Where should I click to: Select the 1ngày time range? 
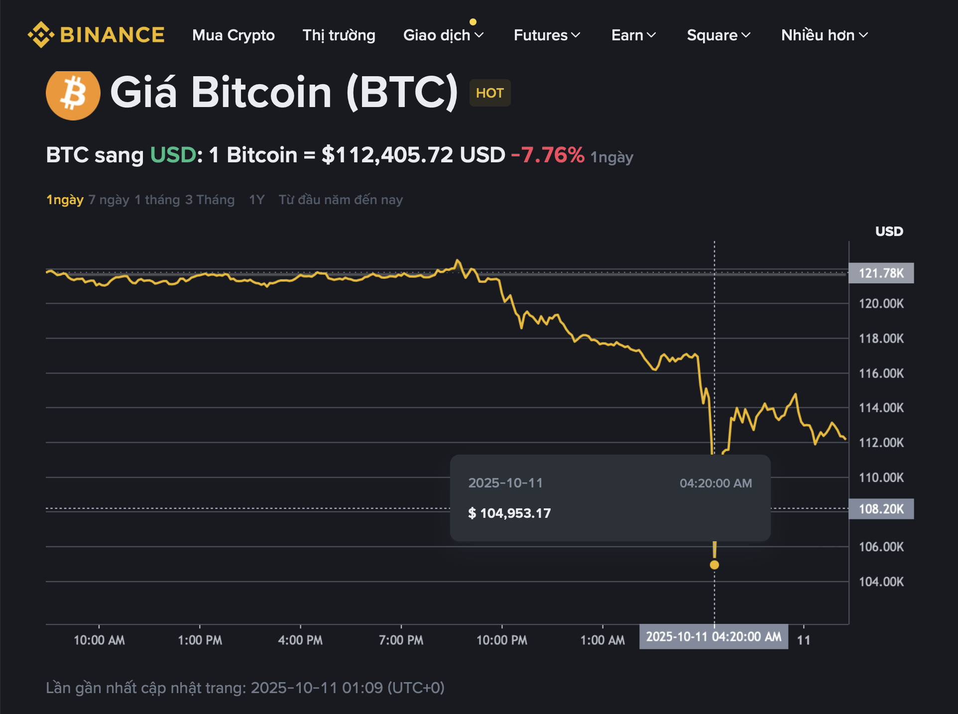[x=65, y=199]
